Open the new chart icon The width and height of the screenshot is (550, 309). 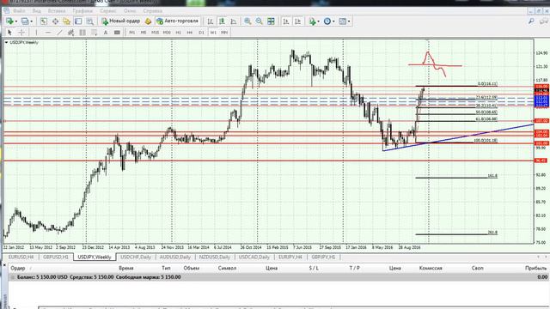point(9,21)
